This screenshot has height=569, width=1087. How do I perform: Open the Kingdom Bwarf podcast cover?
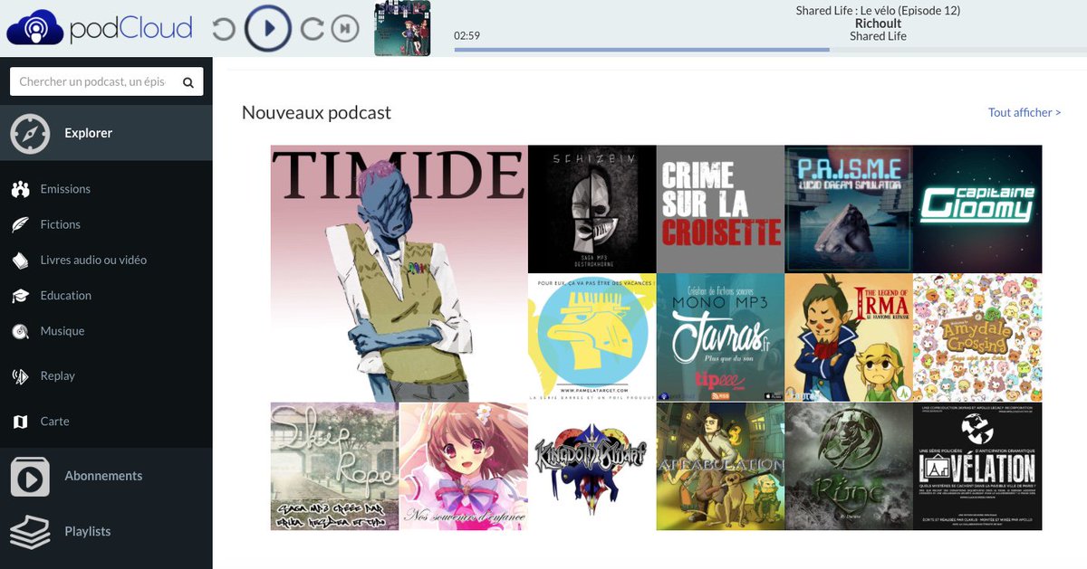click(x=592, y=466)
